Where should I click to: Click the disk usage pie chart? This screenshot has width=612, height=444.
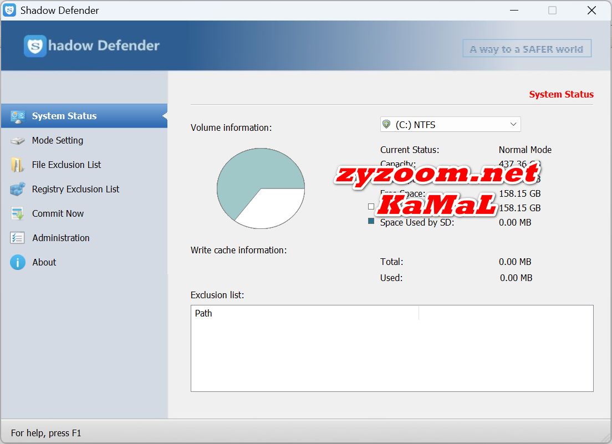pos(261,188)
